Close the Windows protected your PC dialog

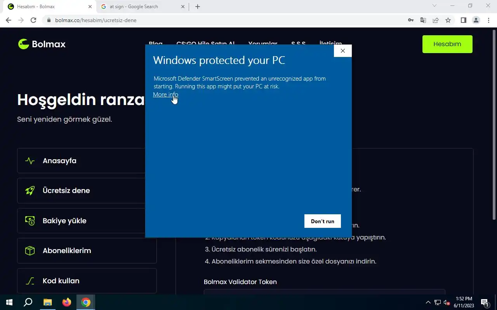point(342,51)
